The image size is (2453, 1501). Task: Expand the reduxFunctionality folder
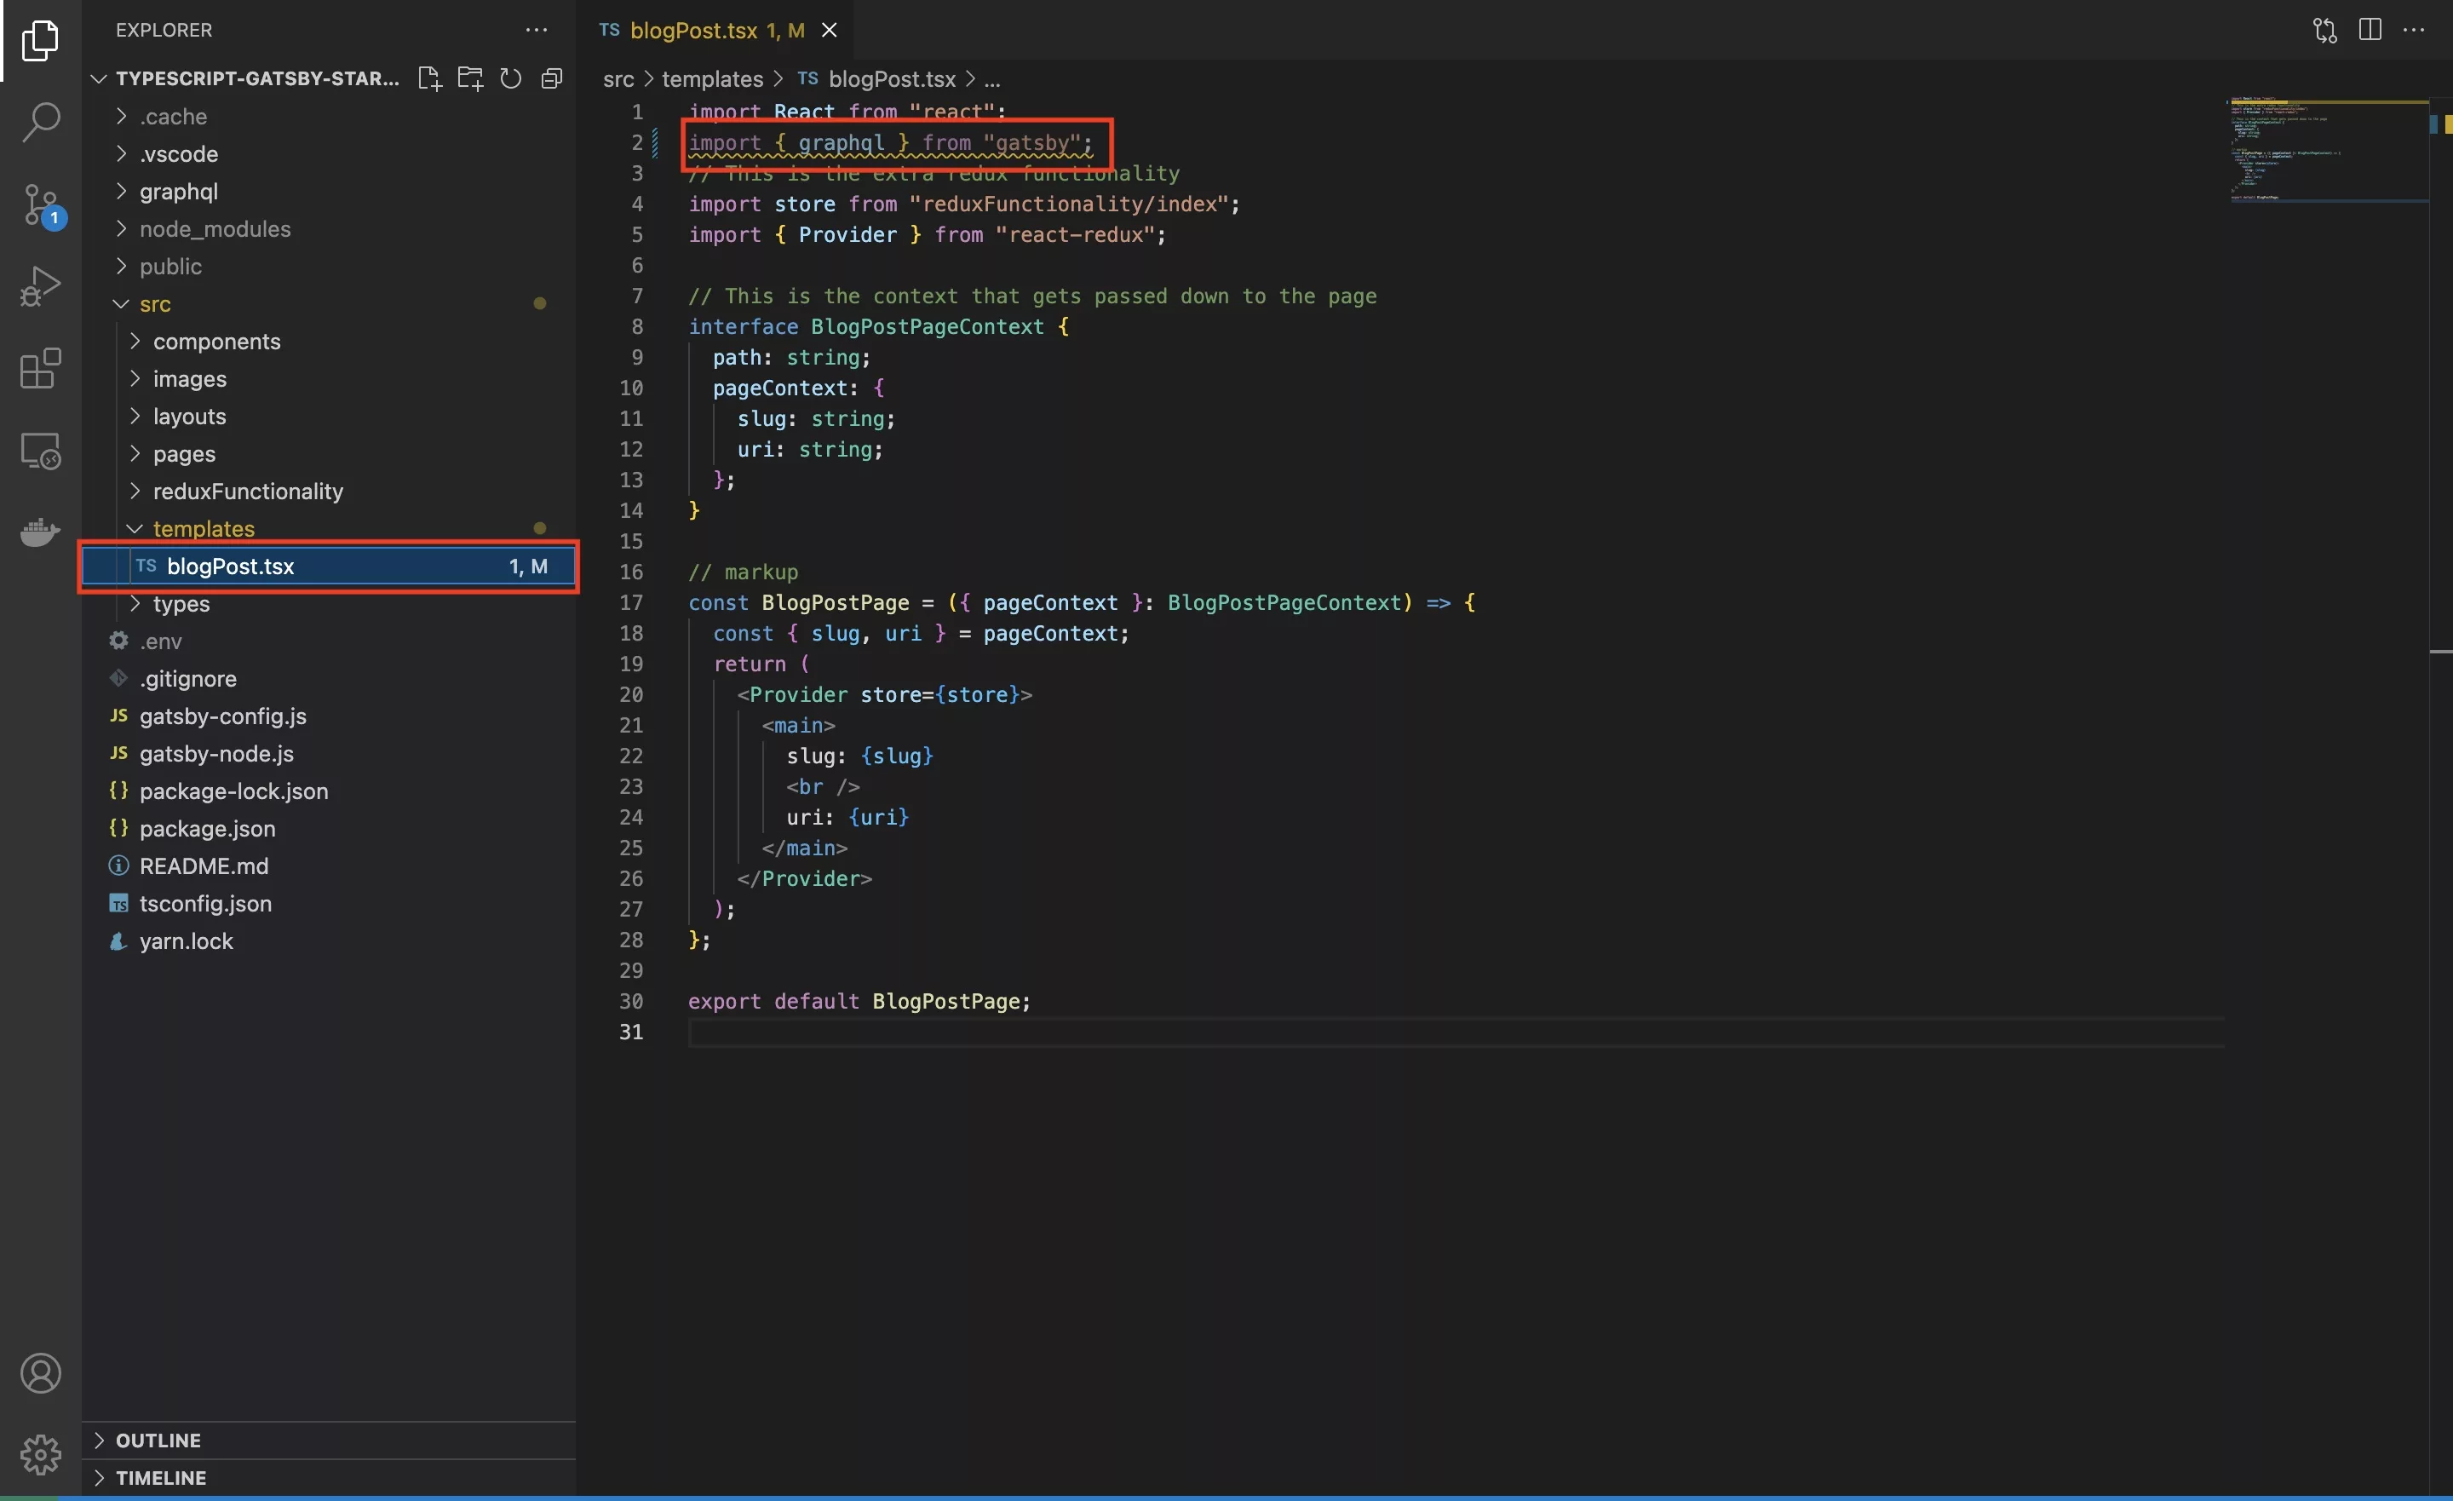(x=247, y=491)
